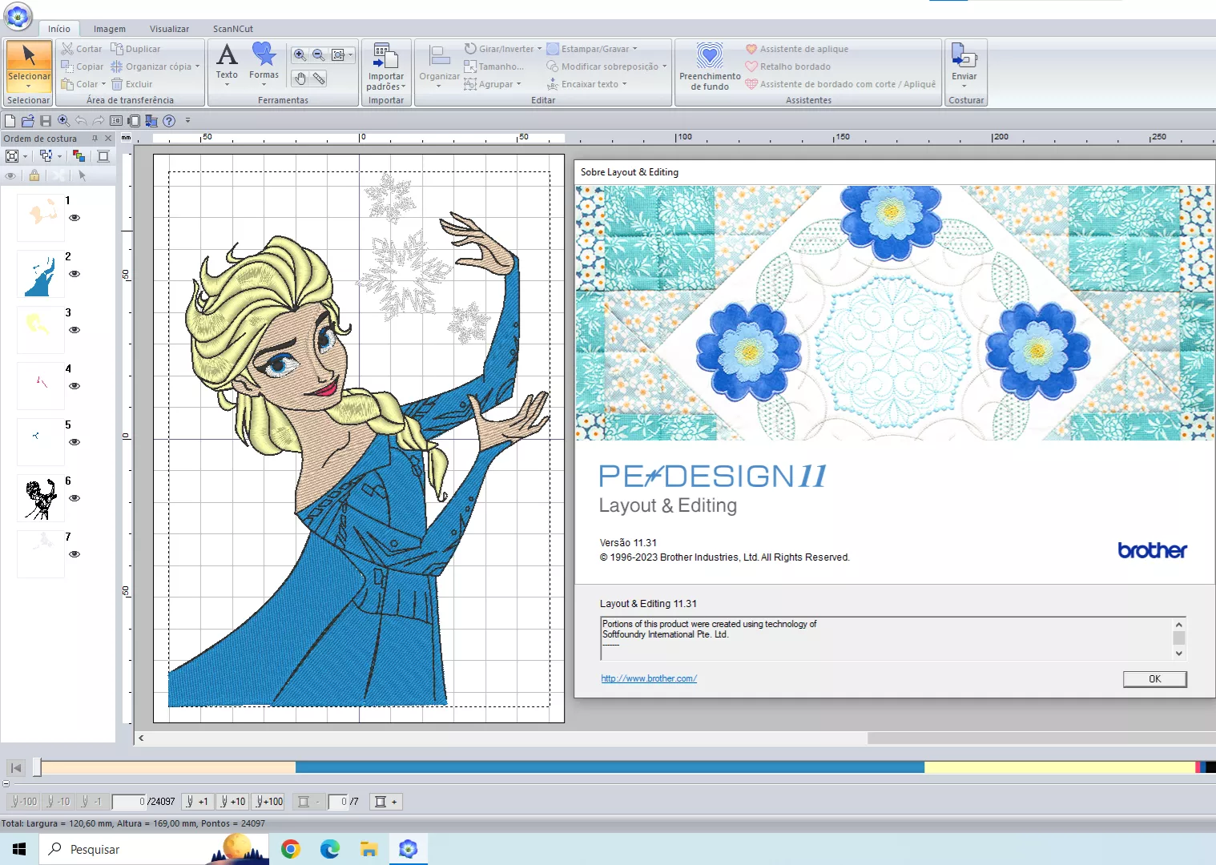Viewport: 1216px width, 865px height.
Task: Click the padlock lock icon
Action: (34, 175)
